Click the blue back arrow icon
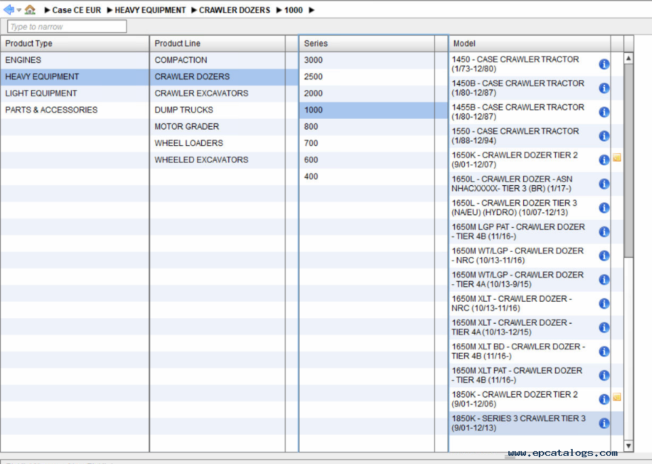Image resolution: width=652 pixels, height=464 pixels. click(9, 9)
